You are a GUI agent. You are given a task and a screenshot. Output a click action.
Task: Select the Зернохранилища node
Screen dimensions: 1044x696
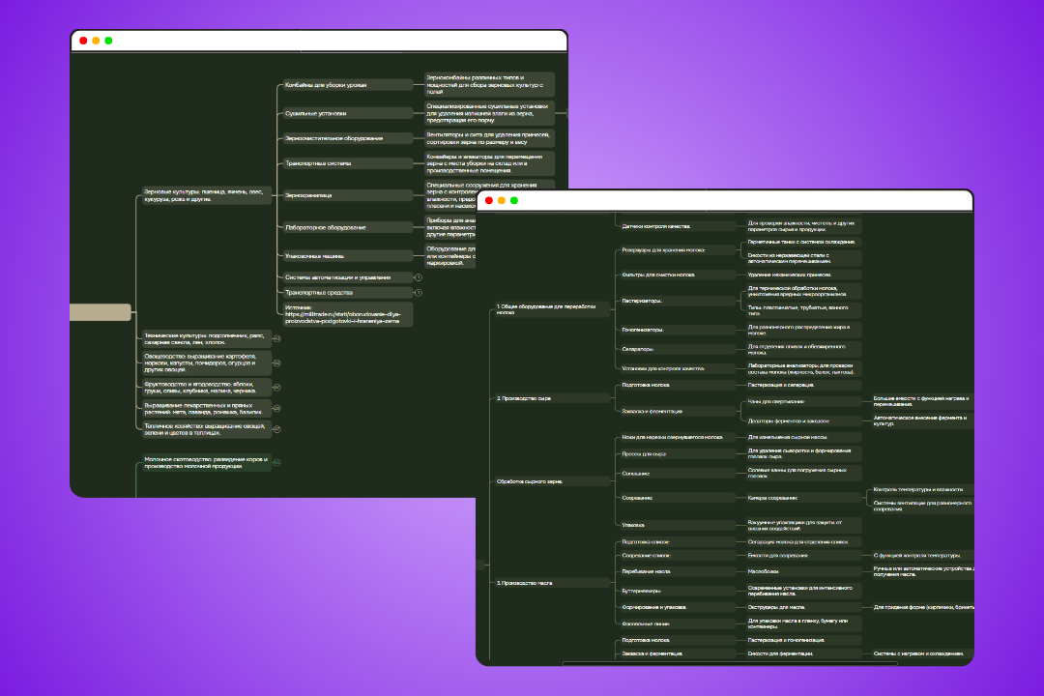348,195
